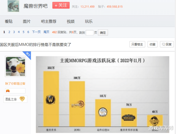Image resolution: width=176 pixels, height=134 pixels.
Task: Click the 492 回复贴 count text
Action: pyautogui.click(x=59, y=32)
